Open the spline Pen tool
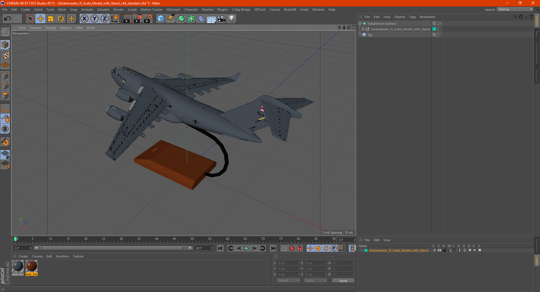 171,19
